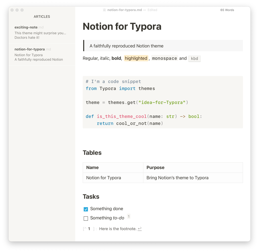Click the footnote return arrow icon
The width and height of the screenshot is (259, 252).
point(140,229)
